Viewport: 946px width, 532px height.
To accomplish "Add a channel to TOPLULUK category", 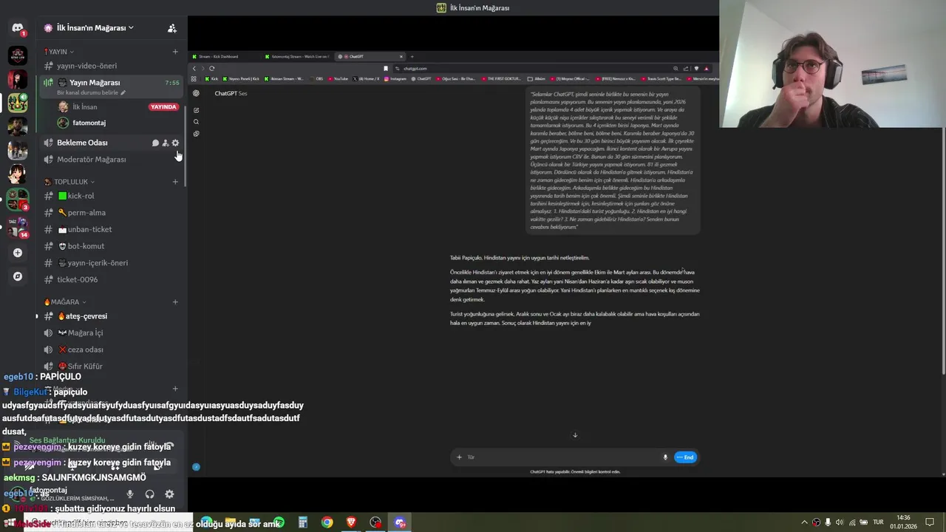I will (x=175, y=182).
